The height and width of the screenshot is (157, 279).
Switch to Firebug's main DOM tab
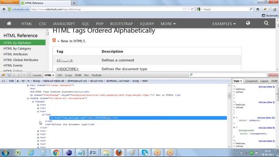pos(78,75)
